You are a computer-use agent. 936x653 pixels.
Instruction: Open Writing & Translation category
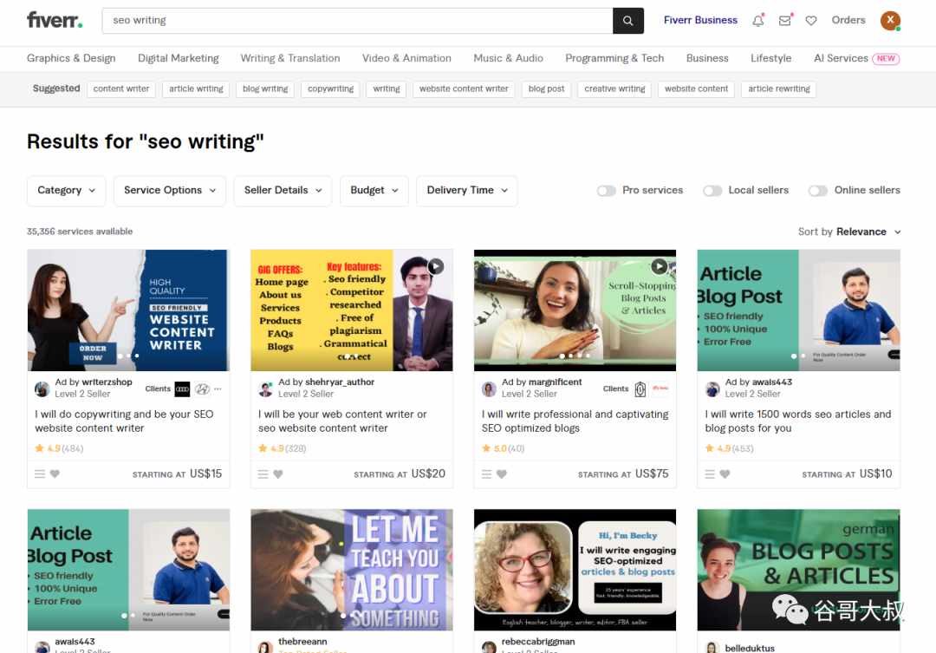tap(290, 58)
